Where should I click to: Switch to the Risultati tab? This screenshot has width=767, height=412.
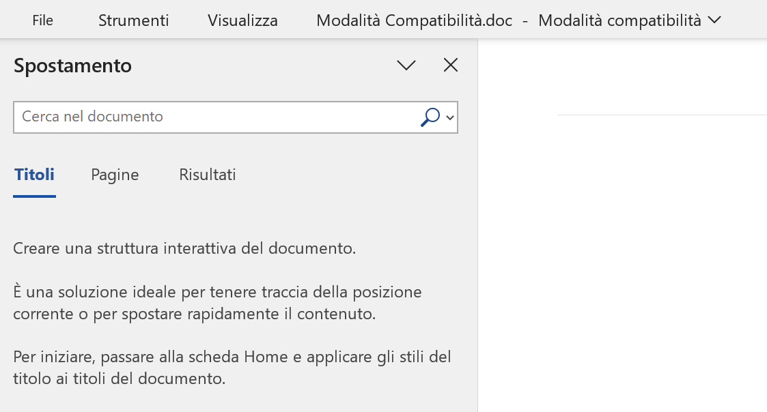(x=208, y=175)
